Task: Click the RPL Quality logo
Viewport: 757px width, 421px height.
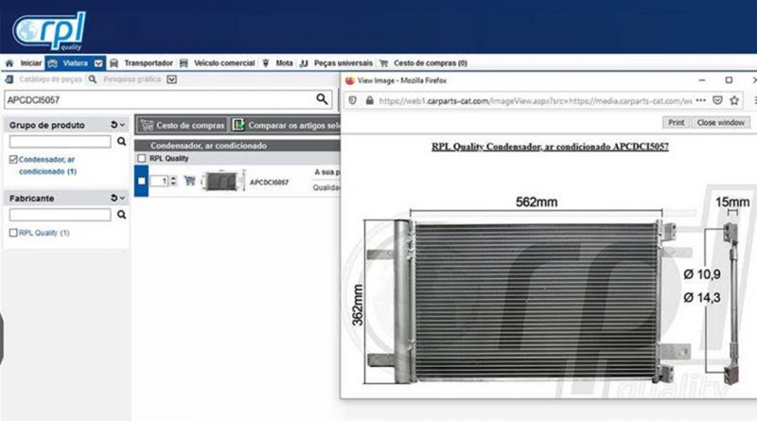Action: pyautogui.click(x=49, y=30)
